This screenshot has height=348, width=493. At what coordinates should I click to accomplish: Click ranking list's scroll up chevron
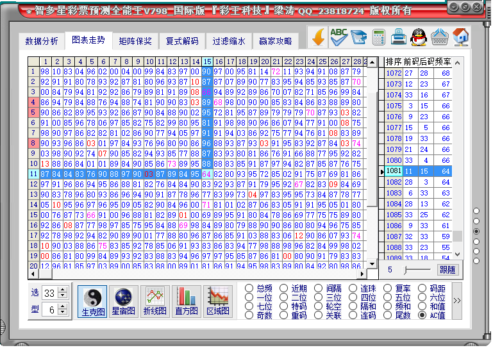click(458, 63)
